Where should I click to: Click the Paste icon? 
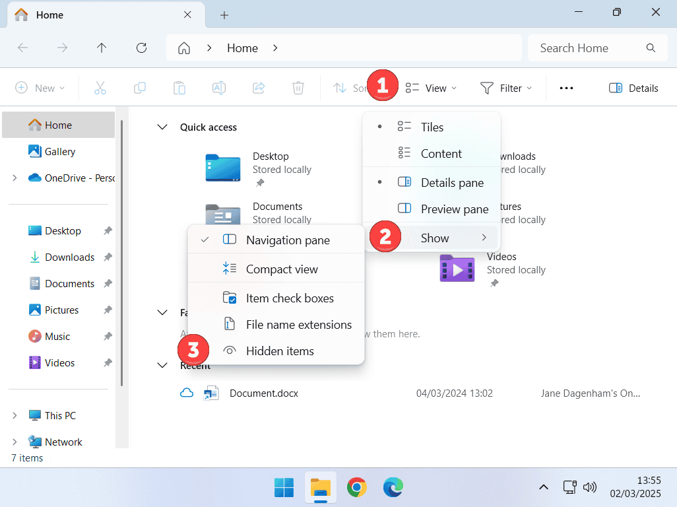coord(179,87)
